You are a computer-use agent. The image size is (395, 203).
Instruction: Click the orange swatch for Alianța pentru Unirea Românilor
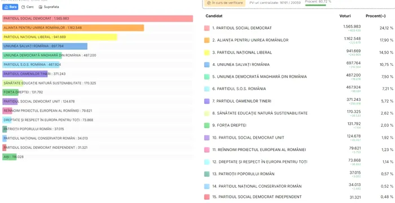pyautogui.click(x=207, y=40)
